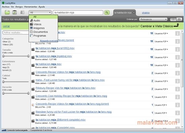Expand Usuario P2P for 'Reindeer funny vid' result
185x133 pixels.
pos(161,113)
